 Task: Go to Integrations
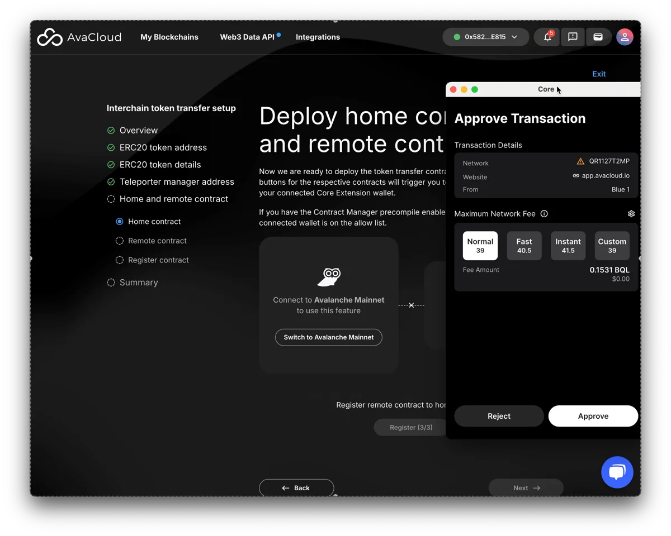click(318, 37)
